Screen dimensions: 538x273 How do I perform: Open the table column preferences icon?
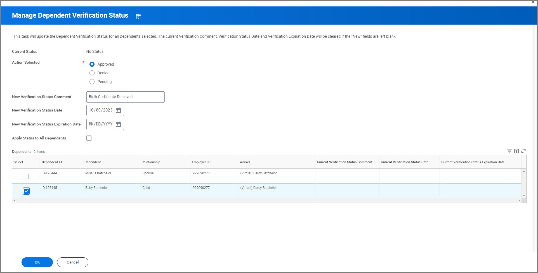pos(516,151)
